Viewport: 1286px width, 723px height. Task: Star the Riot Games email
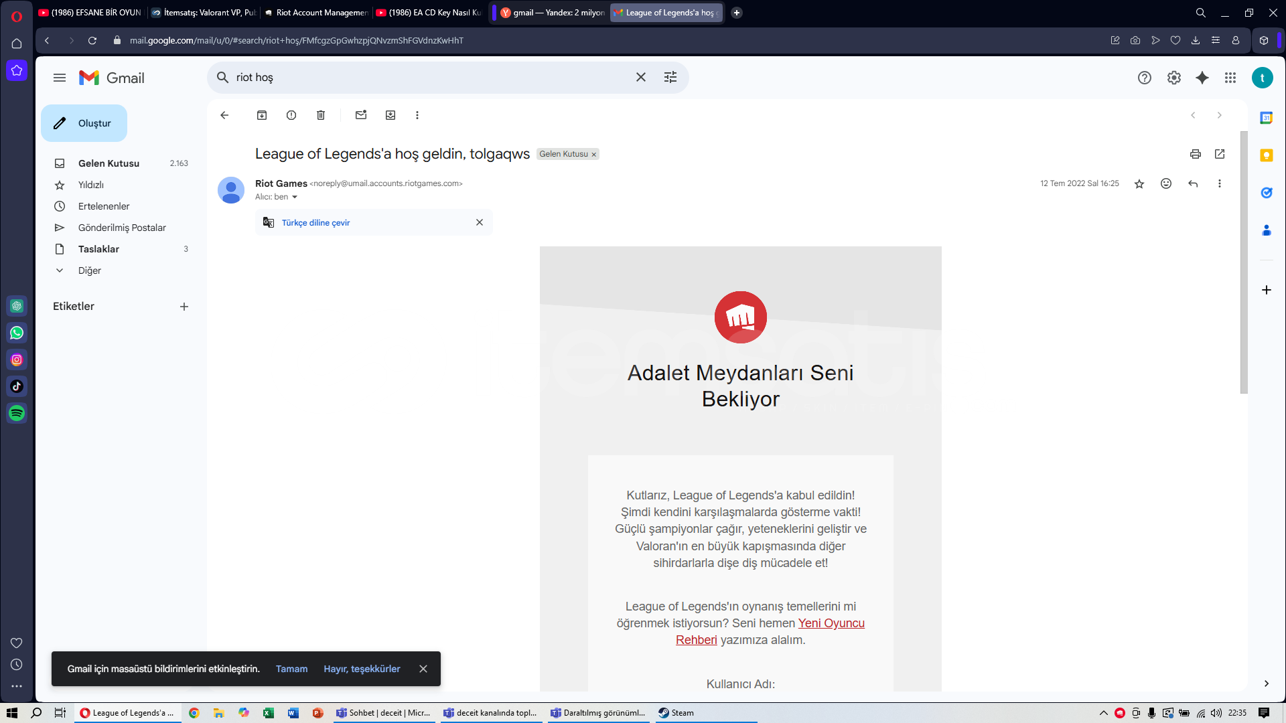pos(1139,183)
